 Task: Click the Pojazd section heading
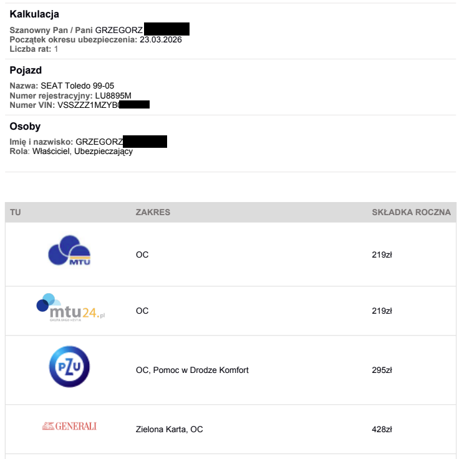pyautogui.click(x=26, y=70)
